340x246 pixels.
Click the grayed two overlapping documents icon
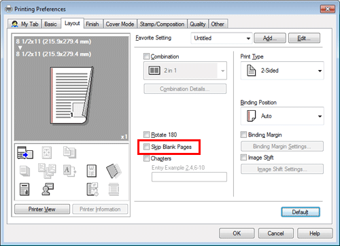coord(69,152)
